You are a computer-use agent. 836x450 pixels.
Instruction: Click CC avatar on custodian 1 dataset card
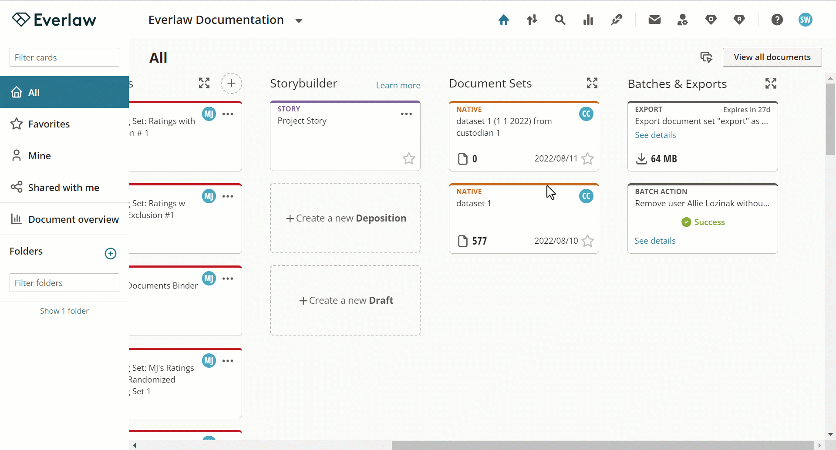(586, 114)
